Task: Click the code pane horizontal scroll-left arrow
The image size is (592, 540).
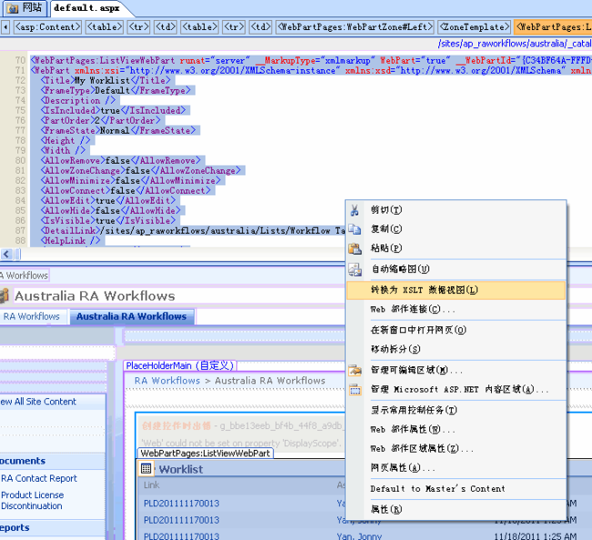Action: (6, 254)
